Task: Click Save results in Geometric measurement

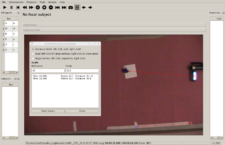Action: tap(48, 111)
